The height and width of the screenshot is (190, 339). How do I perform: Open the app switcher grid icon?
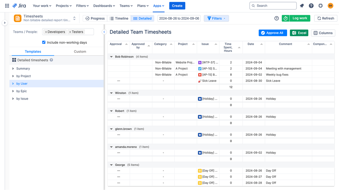[x=7, y=6]
